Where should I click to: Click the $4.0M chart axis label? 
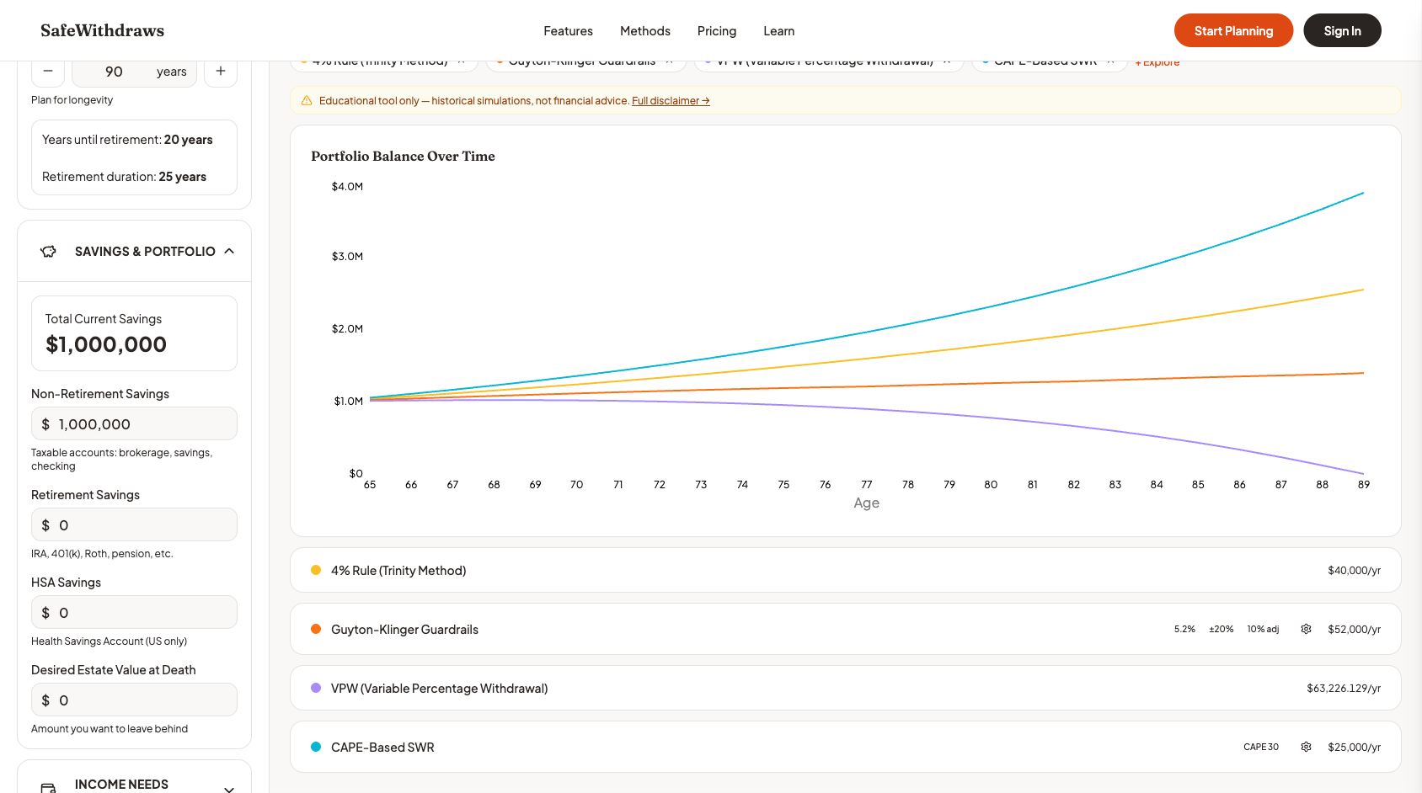347,187
